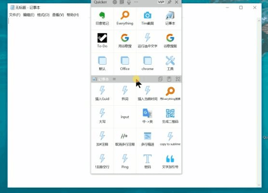This screenshot has width=268, height=193.
Task: Start the Tim截图 camera action
Action: 147,18
